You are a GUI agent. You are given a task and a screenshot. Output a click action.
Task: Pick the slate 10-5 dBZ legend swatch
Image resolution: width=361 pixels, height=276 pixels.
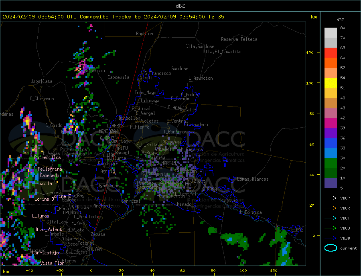[331, 183]
